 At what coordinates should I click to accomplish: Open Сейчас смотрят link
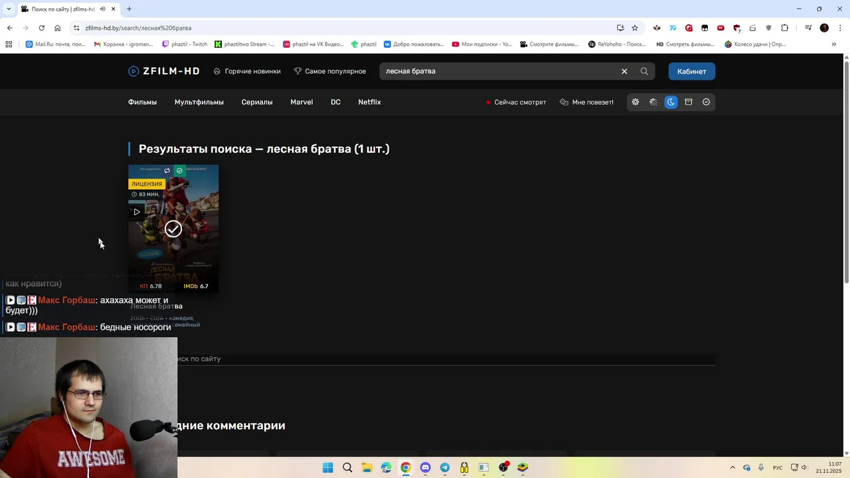tap(516, 102)
